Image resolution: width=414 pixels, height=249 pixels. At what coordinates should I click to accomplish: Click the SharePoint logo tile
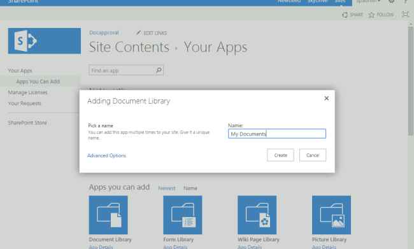[45, 41]
